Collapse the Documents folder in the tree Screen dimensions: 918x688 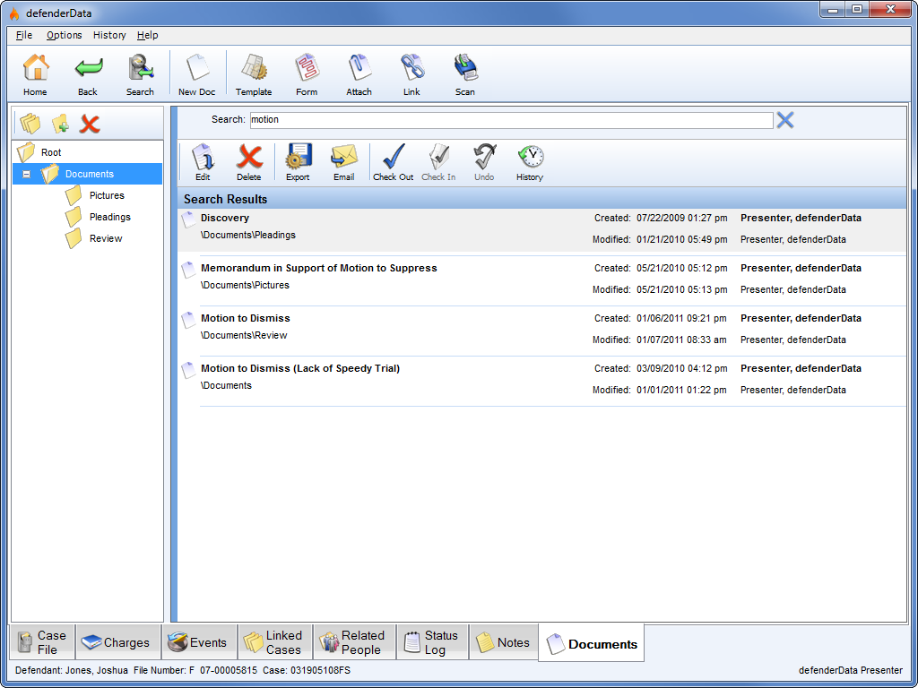tap(26, 175)
